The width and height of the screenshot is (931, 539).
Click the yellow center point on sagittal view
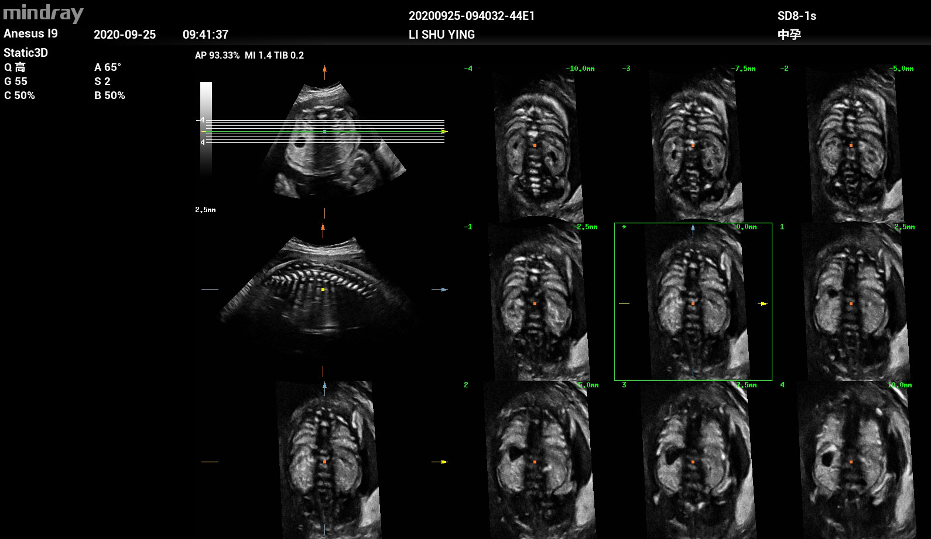coord(323,289)
